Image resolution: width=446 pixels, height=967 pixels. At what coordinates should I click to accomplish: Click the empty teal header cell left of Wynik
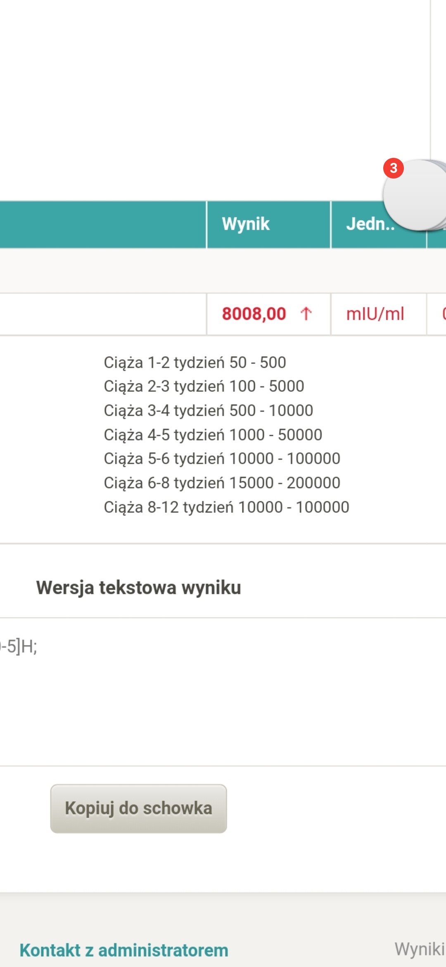coord(102,224)
